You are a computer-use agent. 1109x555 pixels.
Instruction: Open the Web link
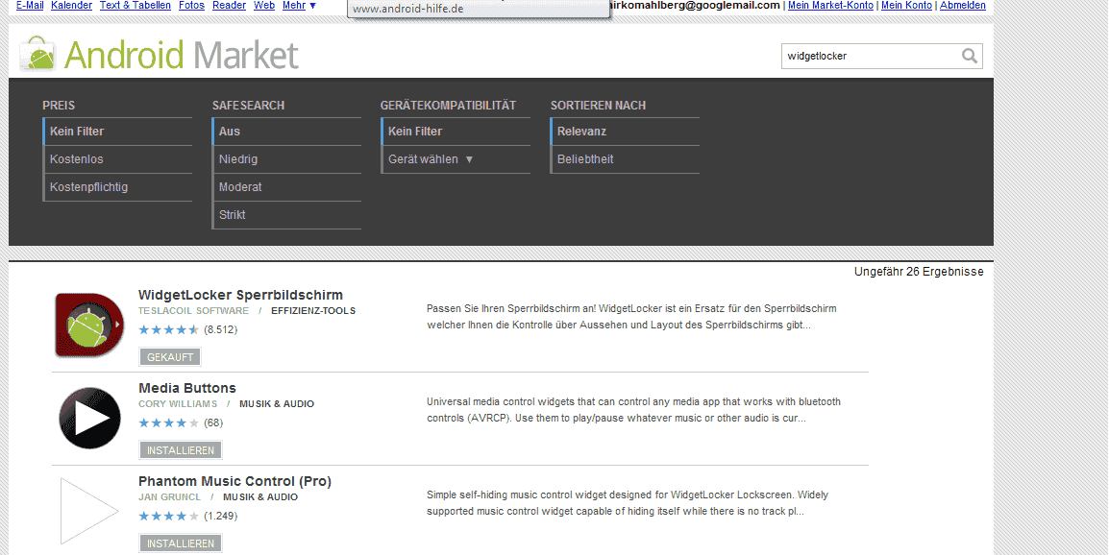(x=264, y=6)
